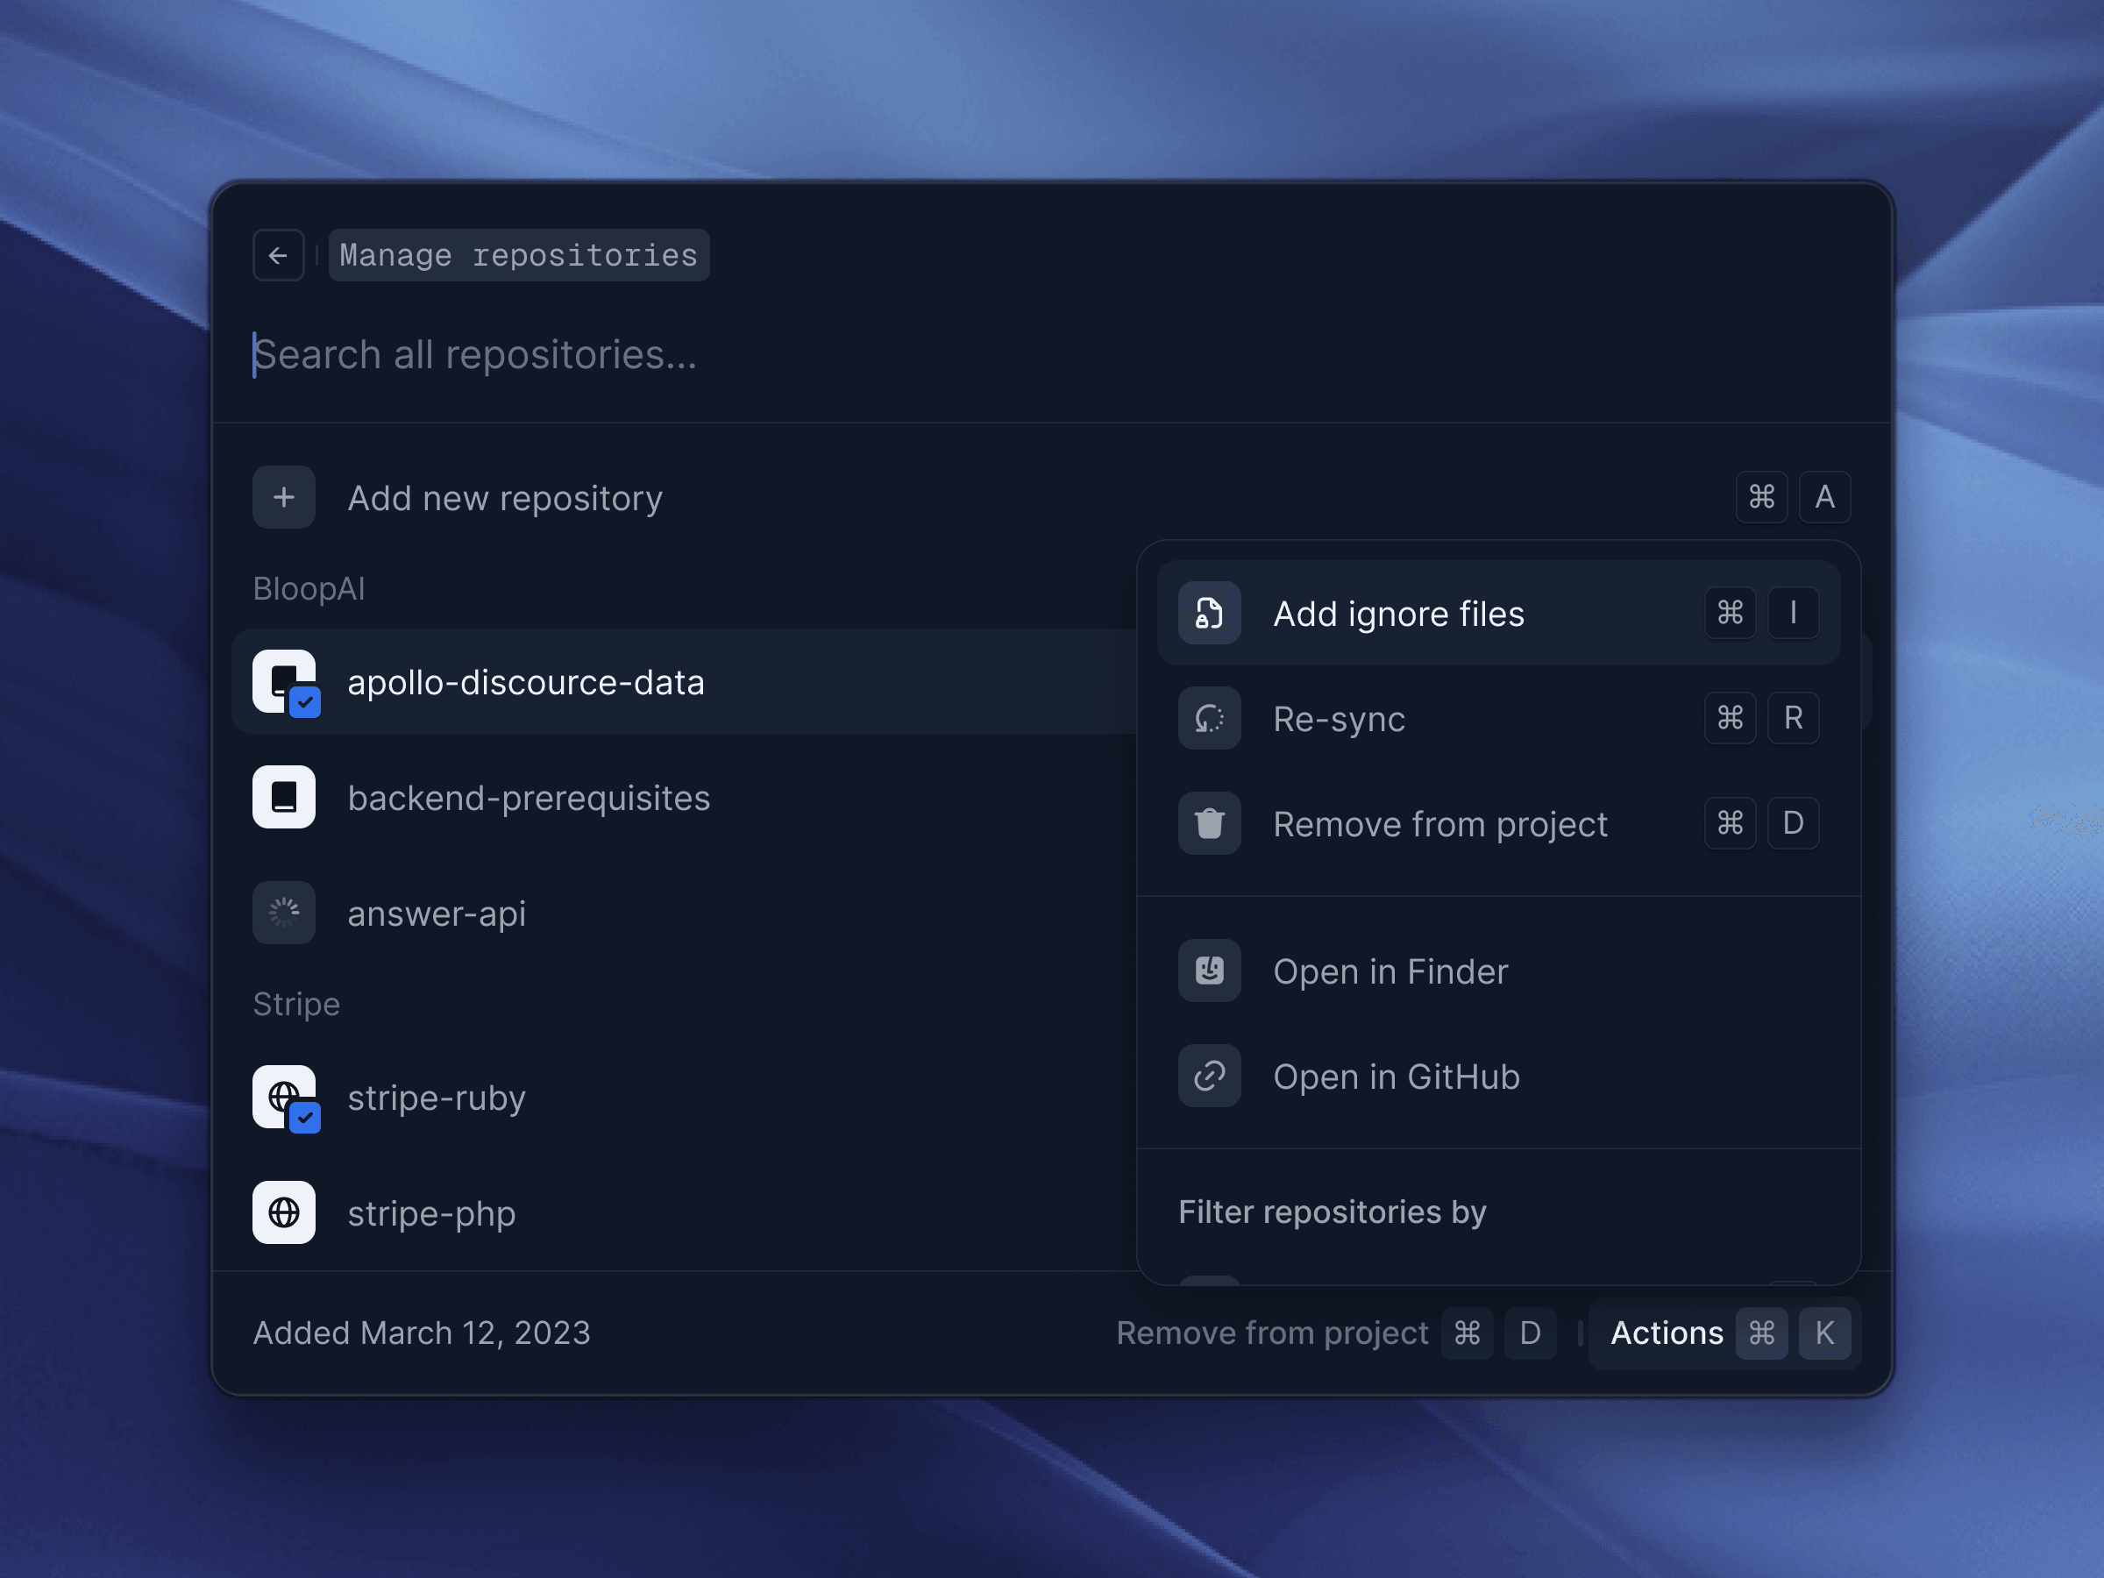Click the GitHub link icon
The height and width of the screenshot is (1578, 2104).
(1209, 1076)
